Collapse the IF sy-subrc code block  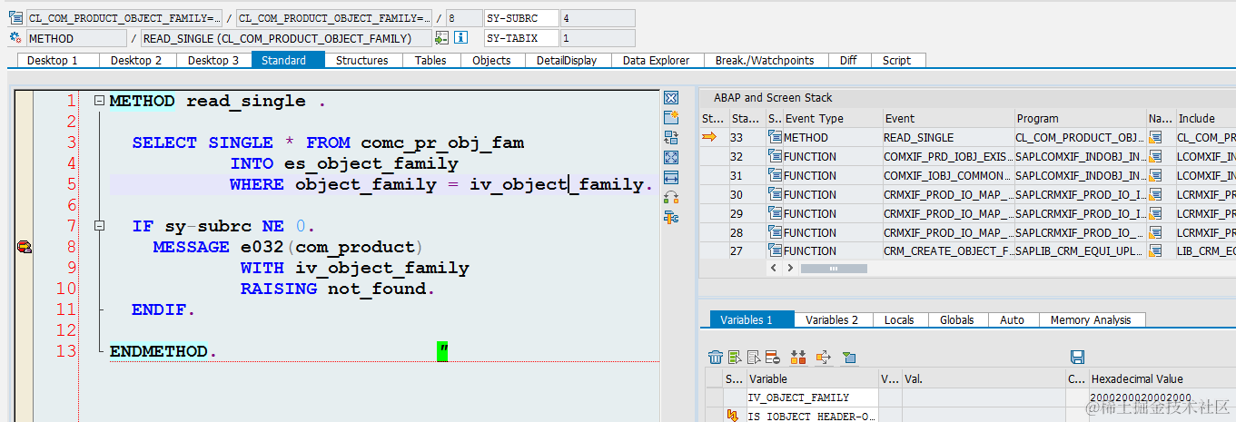99,225
